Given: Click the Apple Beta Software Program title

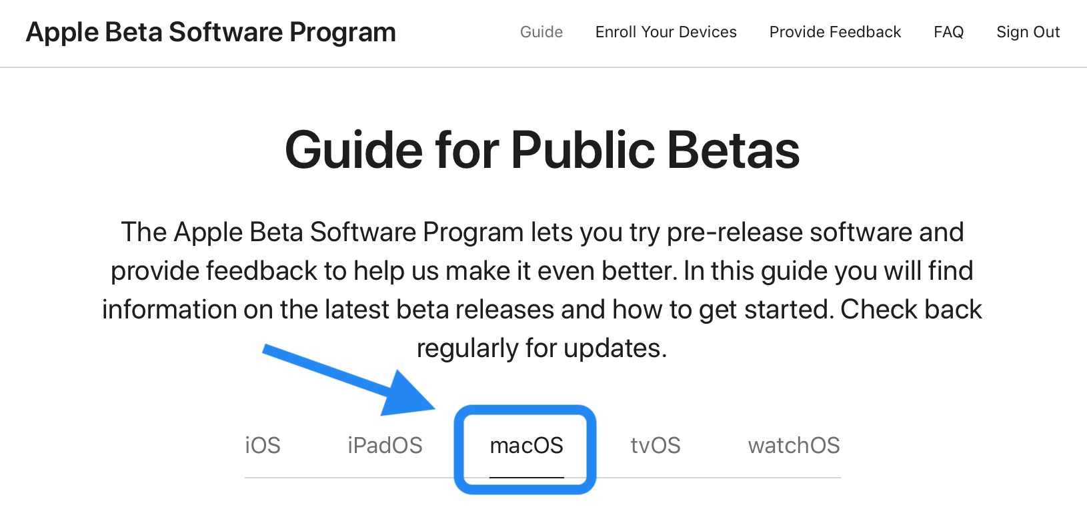Looking at the screenshot, I should pos(210,31).
